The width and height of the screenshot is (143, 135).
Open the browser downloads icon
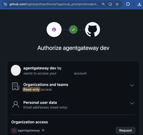click(x=139, y=4)
